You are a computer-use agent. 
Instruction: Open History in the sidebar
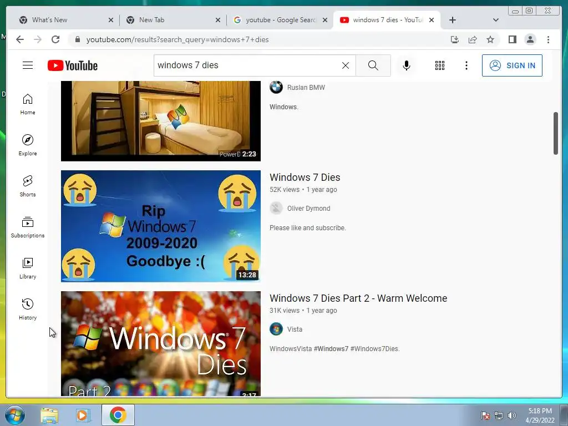click(28, 309)
